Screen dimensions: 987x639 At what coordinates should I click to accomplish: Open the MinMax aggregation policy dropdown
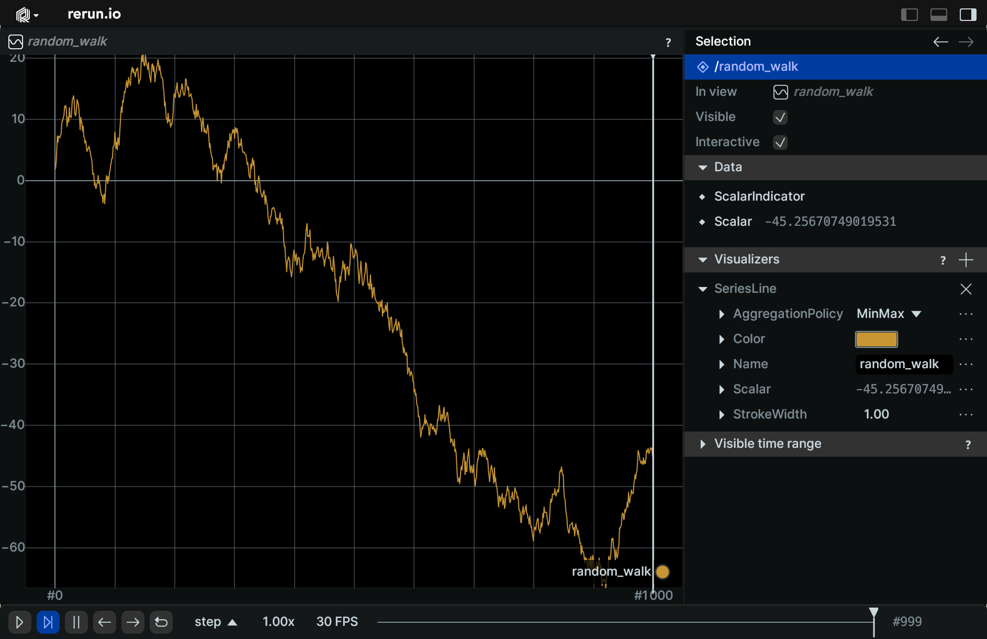coord(888,314)
